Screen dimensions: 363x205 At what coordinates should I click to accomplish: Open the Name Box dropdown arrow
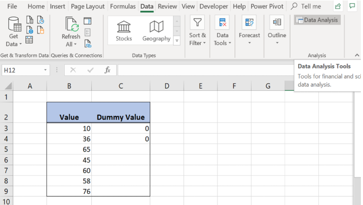tap(46, 70)
